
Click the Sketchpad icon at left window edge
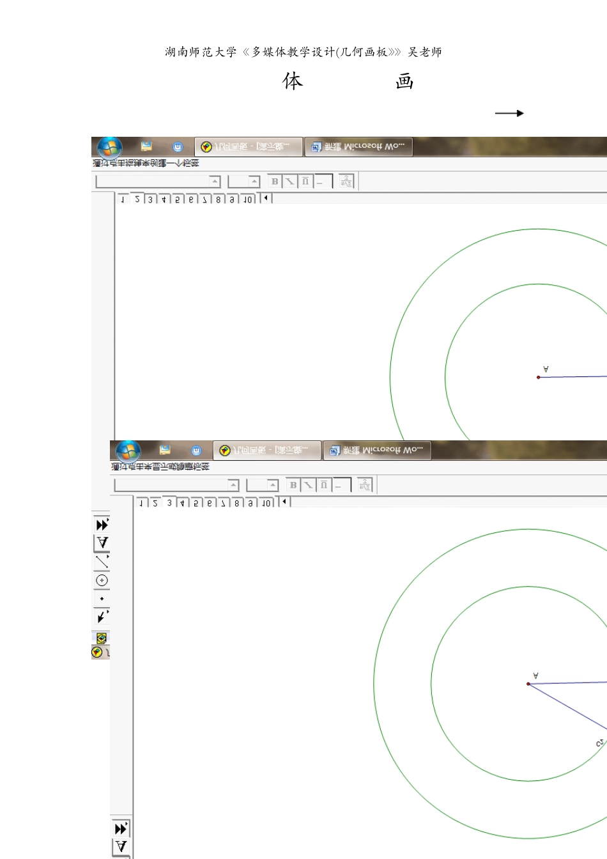(98, 652)
